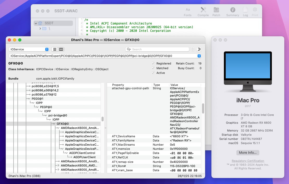Select the SSDT home icon in sidebar

point(40,23)
